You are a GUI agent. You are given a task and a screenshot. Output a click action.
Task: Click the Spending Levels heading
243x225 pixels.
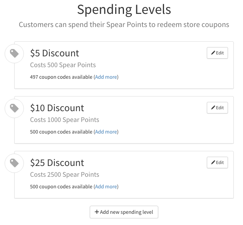coord(124,9)
